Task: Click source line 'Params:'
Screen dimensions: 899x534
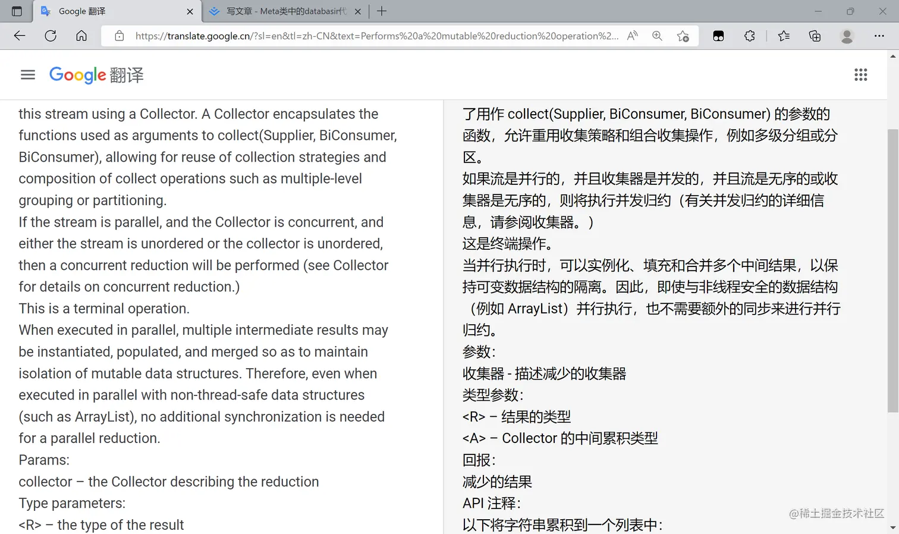Action: click(44, 460)
